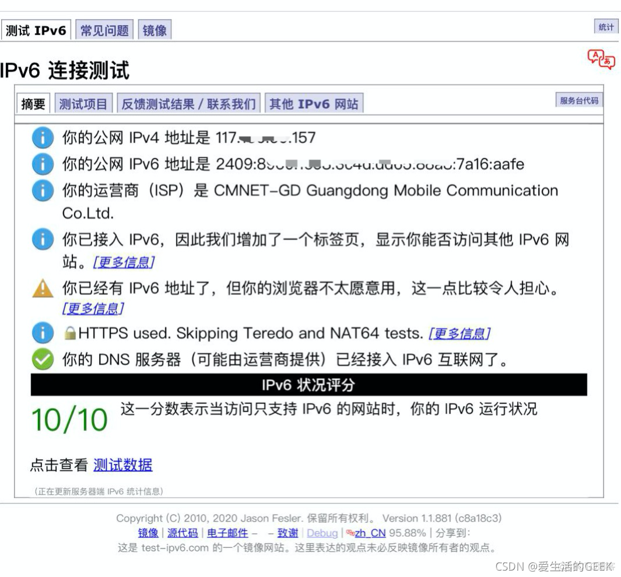
Task: Click the yellow warning triangle icon
Action: 43,288
